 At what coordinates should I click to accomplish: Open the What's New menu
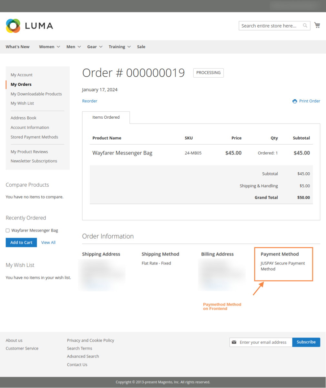pos(17,47)
